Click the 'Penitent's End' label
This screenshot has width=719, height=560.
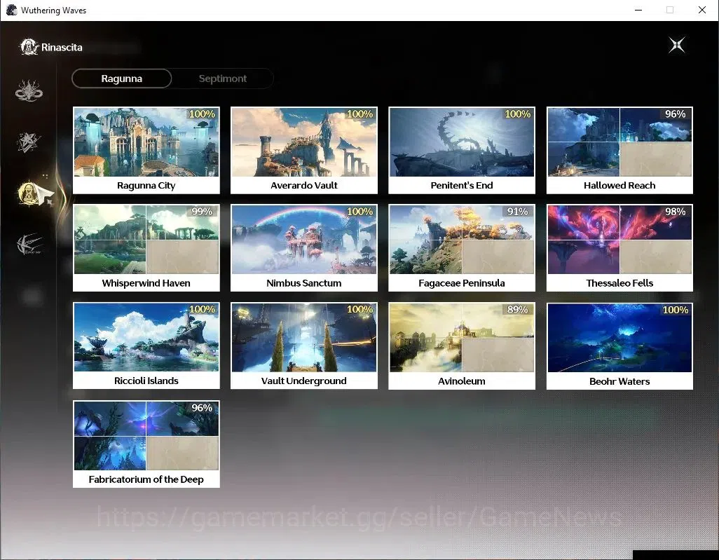(x=462, y=185)
